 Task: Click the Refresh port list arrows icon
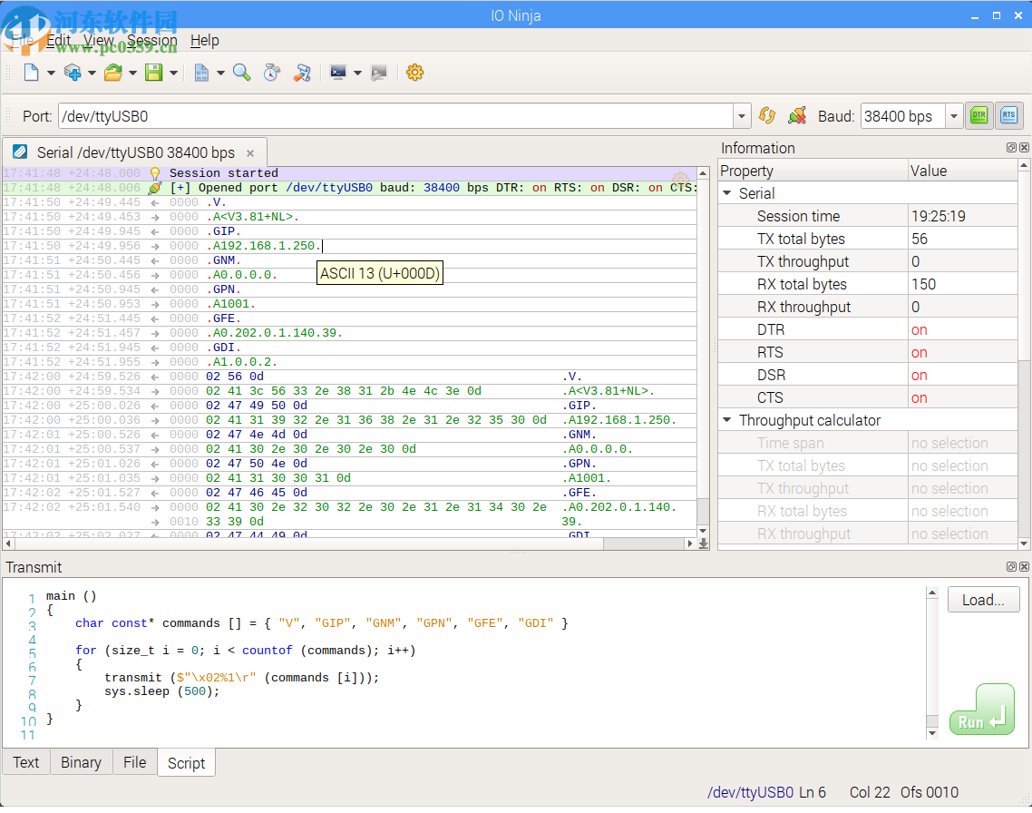tap(767, 116)
